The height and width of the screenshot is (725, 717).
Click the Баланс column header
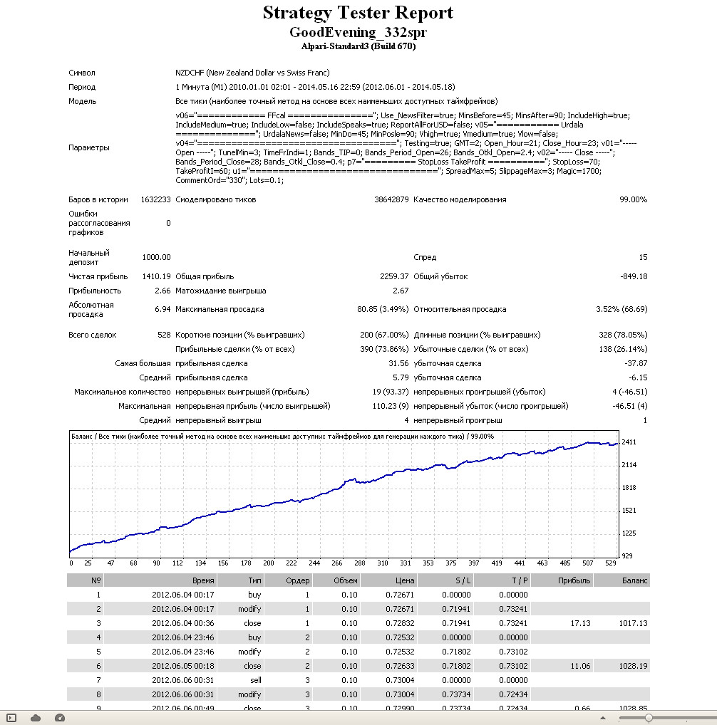pyautogui.click(x=621, y=580)
